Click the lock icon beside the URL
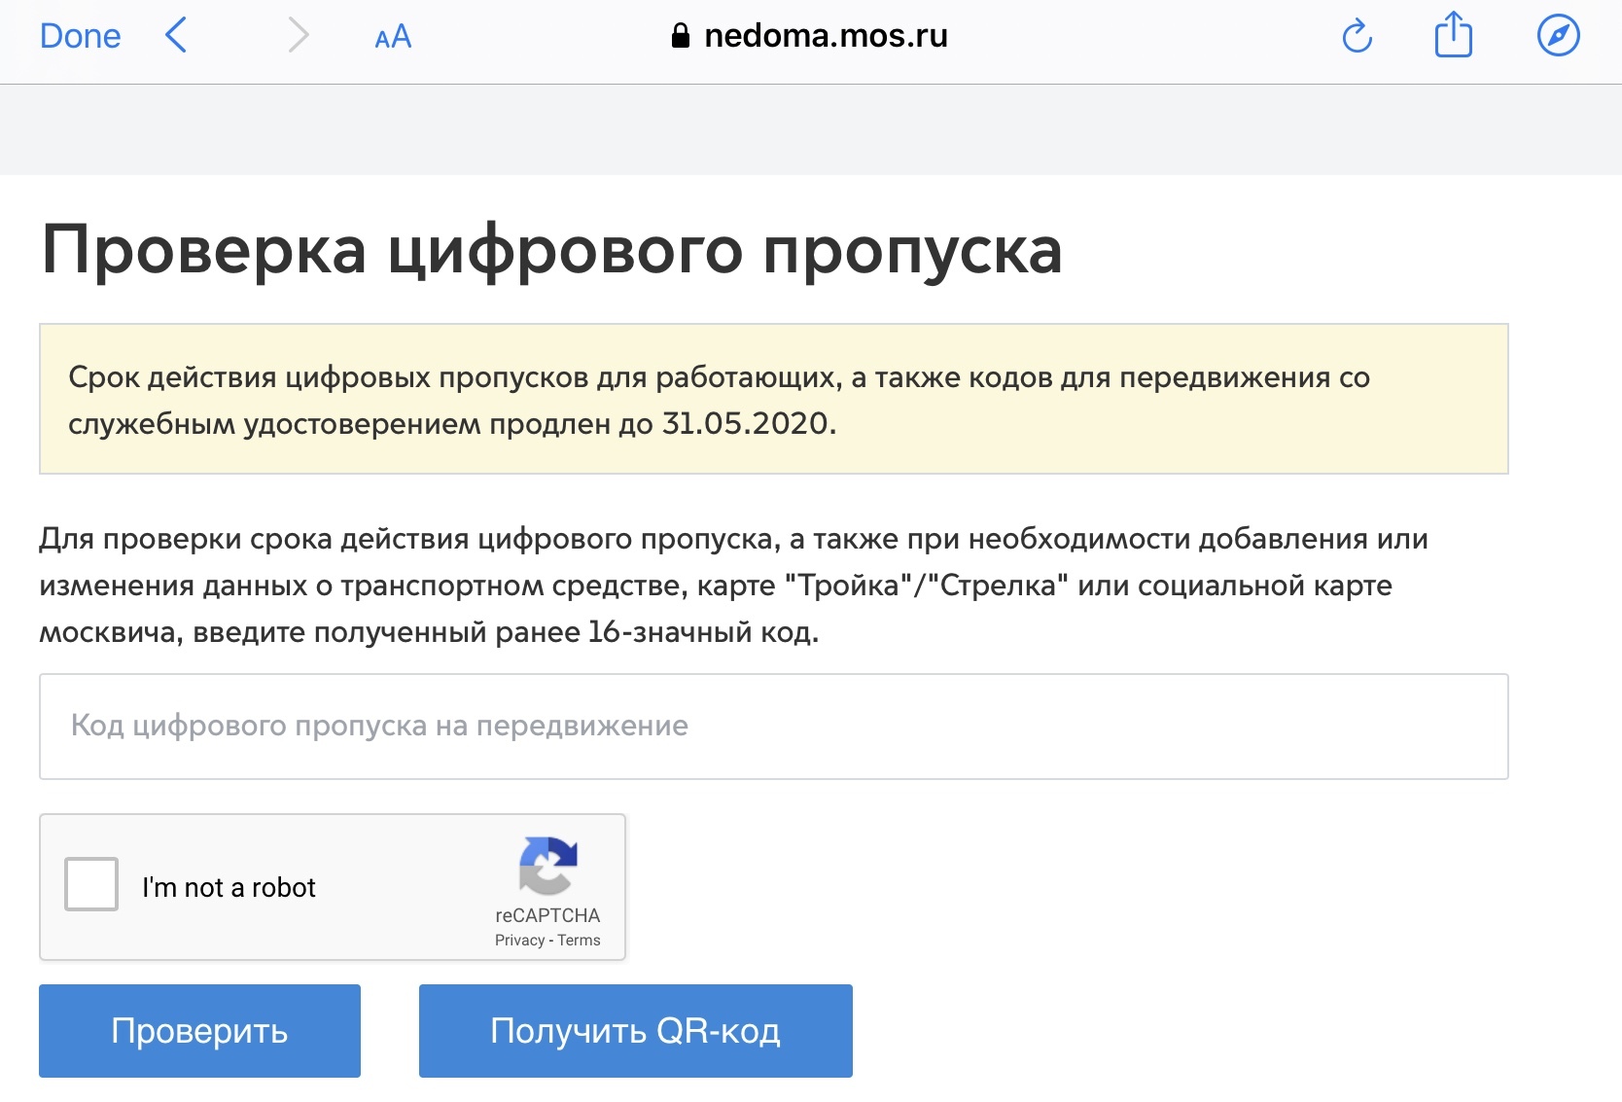Image resolution: width=1622 pixels, height=1102 pixels. (x=681, y=36)
